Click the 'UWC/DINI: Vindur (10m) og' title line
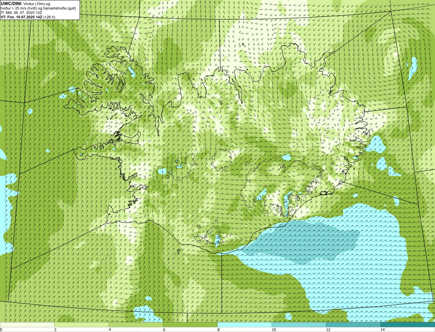The image size is (435, 332). (26, 3)
